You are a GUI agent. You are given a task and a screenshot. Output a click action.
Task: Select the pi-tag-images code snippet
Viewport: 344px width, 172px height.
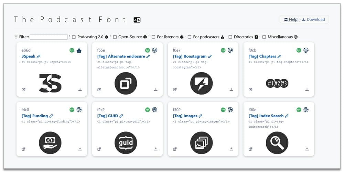(201, 121)
